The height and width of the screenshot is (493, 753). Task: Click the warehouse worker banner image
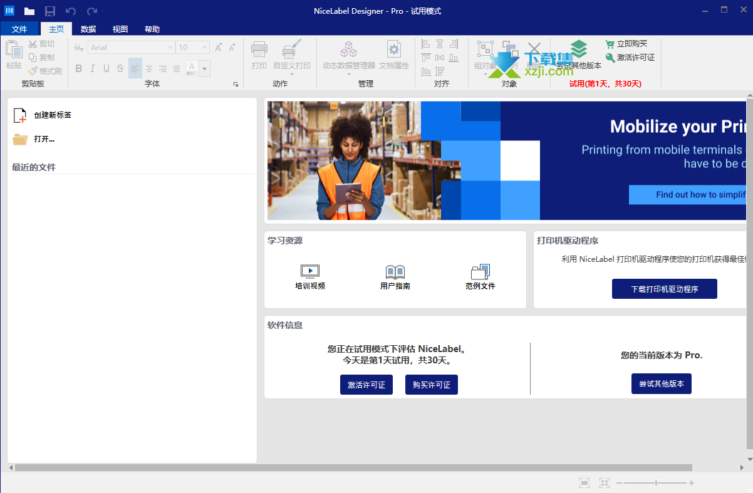[354, 161]
